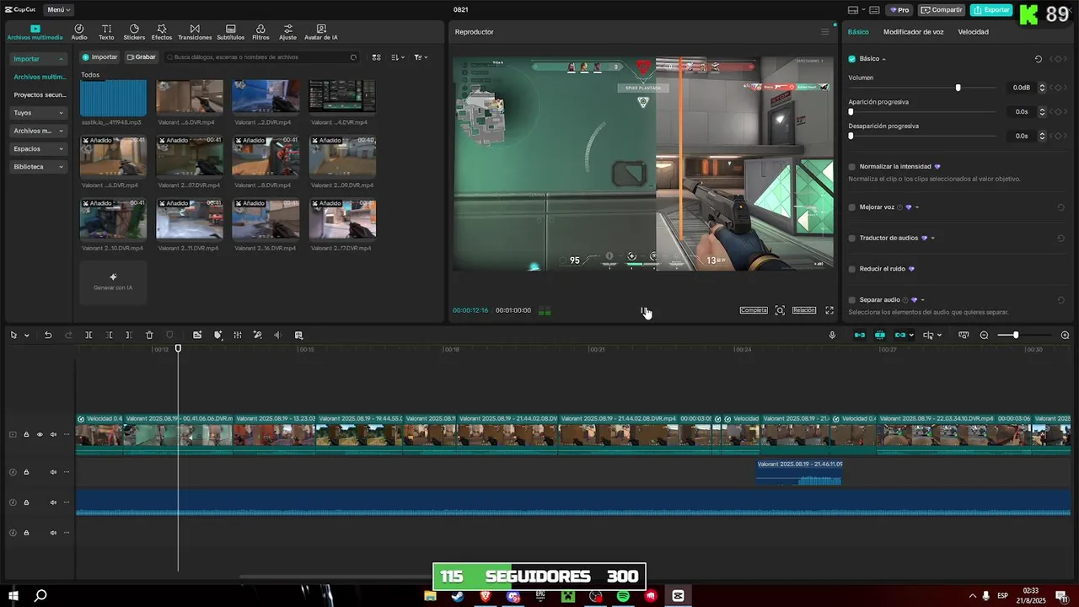
Task: Click the player crop/focus frame icon
Action: [780, 310]
